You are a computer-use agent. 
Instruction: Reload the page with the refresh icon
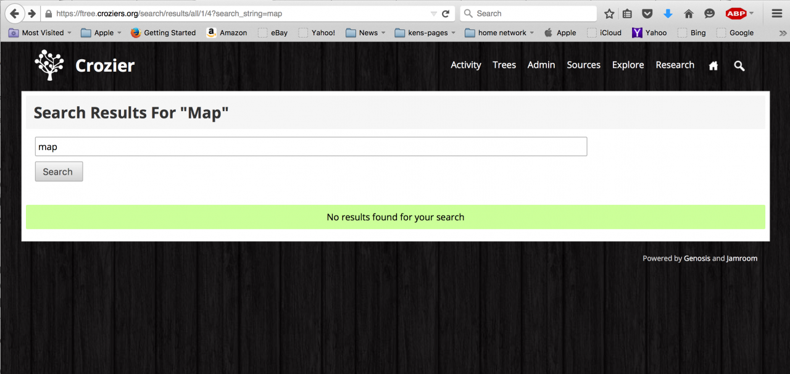pos(446,14)
